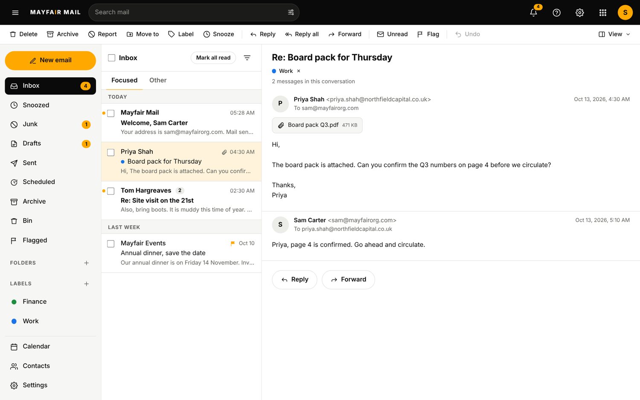Open the Drafts folder
This screenshot has height=400, width=640.
pos(50,144)
